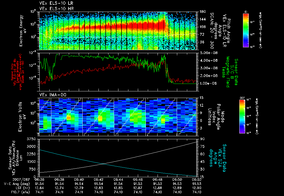
Task: Click the time tick label '06:44'
Action: [118, 180]
